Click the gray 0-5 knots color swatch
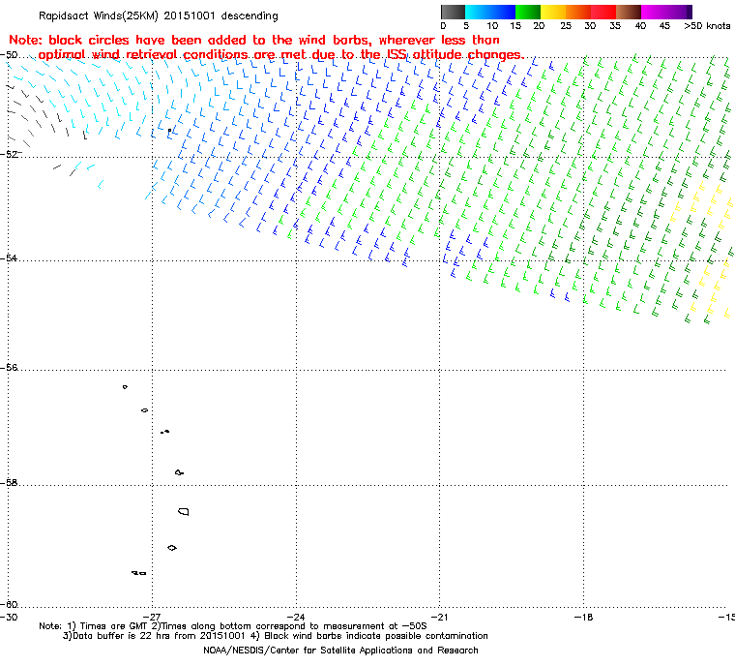The width and height of the screenshot is (735, 666). pos(453,12)
